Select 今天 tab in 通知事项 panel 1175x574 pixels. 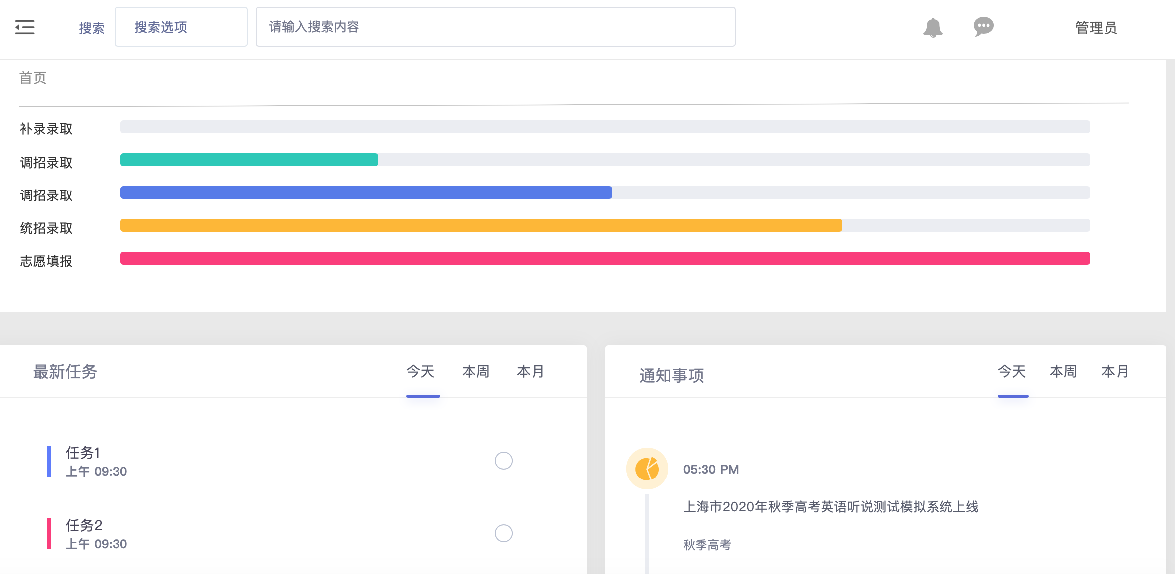(1012, 372)
